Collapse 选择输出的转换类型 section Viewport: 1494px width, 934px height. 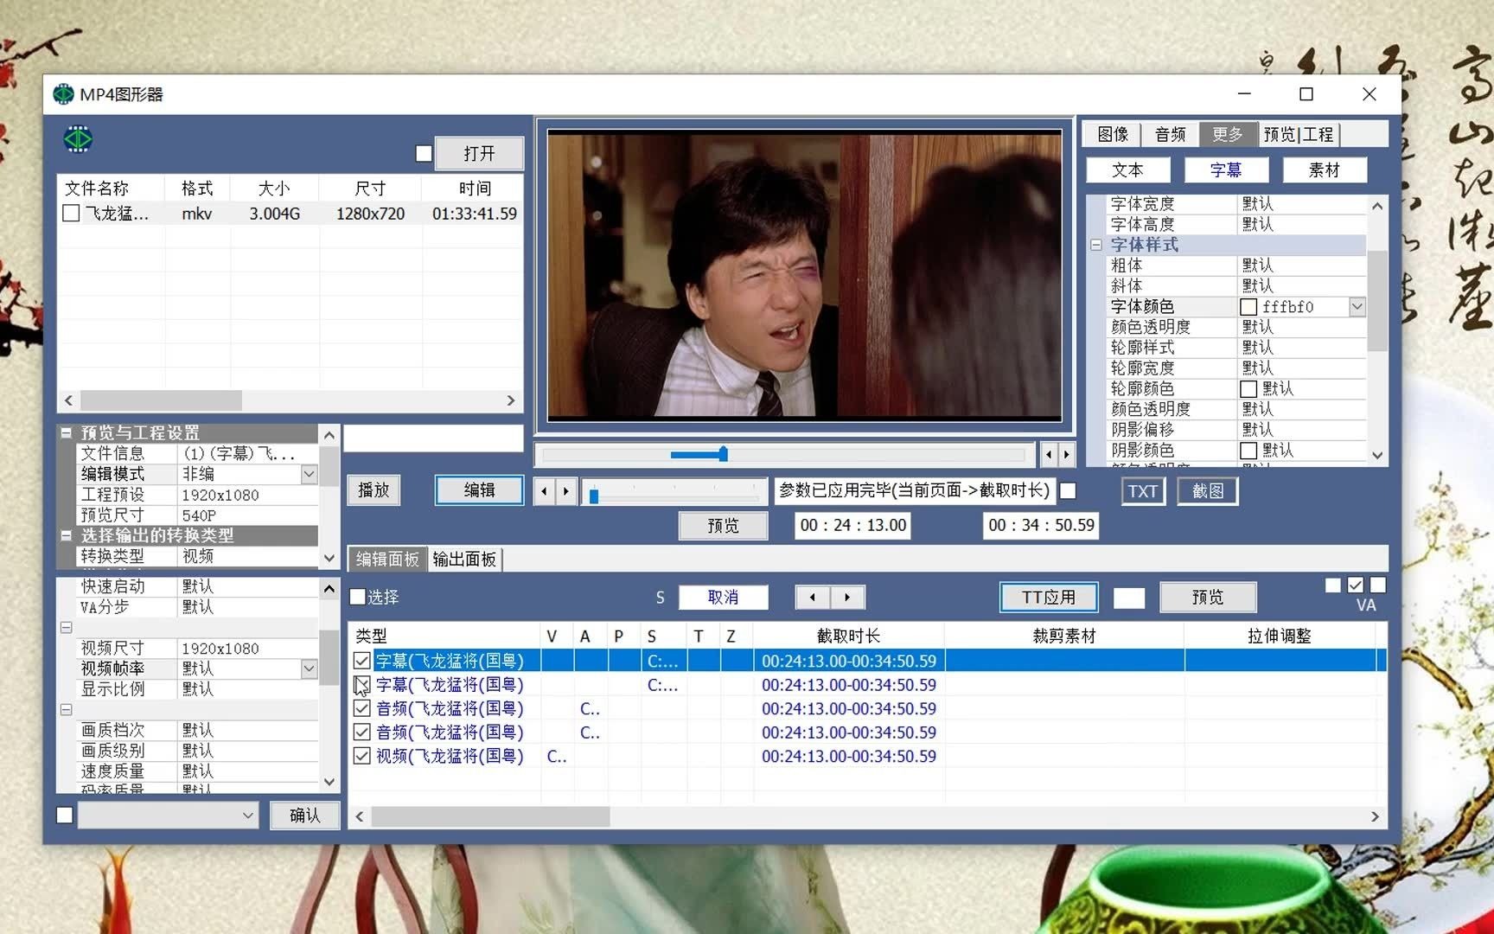tap(66, 535)
